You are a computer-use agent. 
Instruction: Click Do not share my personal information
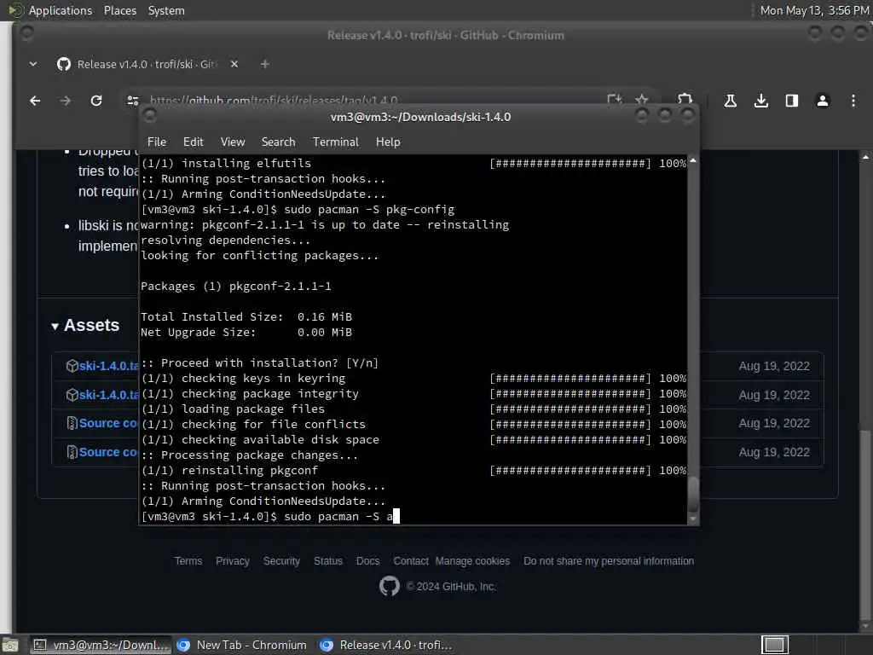[609, 561]
